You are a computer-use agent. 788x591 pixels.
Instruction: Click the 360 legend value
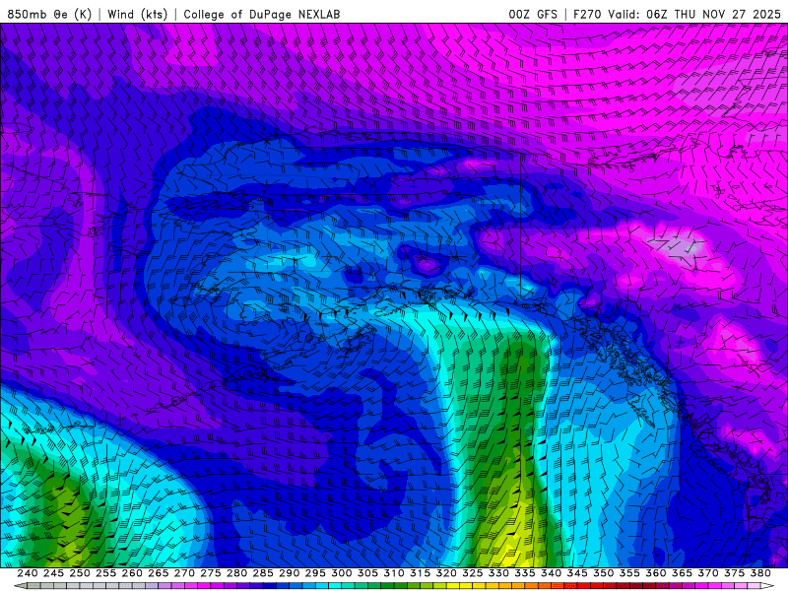tap(655, 573)
